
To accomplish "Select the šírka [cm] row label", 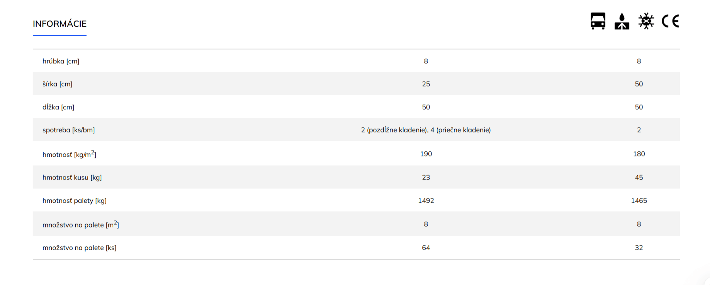I will point(58,84).
